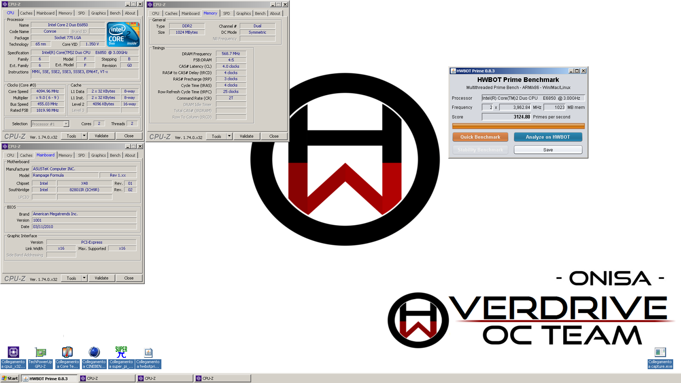Click the CPU-Z CPU window title icon
This screenshot has width=681, height=383.
pos(5,4)
